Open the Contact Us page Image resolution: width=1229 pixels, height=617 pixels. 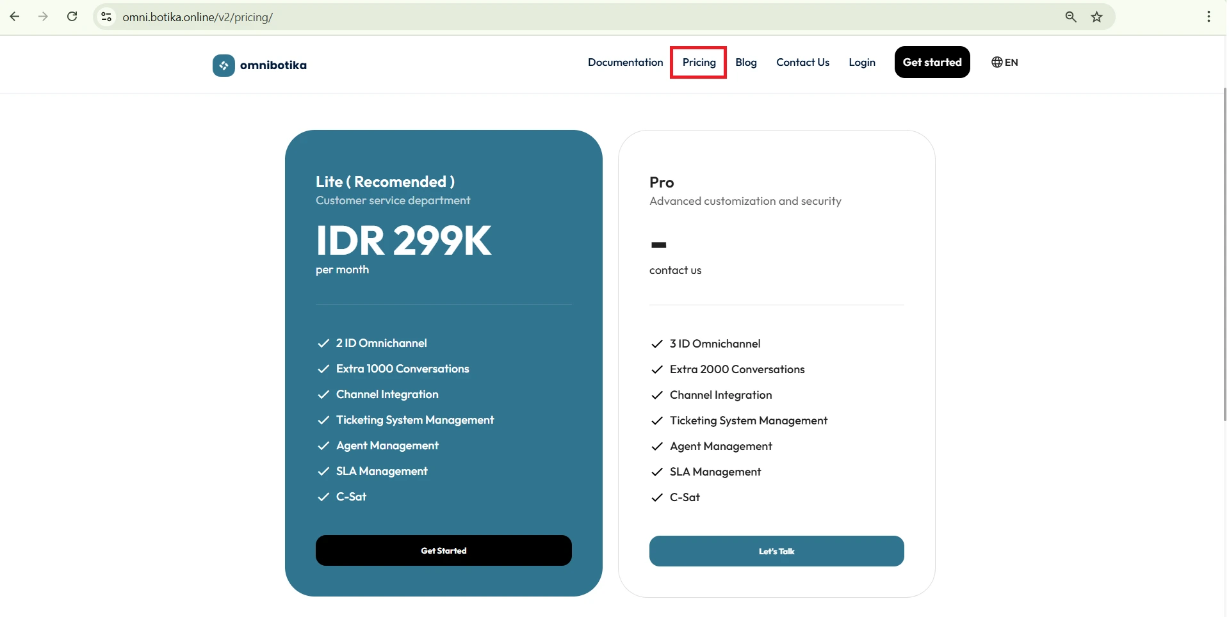coord(802,63)
